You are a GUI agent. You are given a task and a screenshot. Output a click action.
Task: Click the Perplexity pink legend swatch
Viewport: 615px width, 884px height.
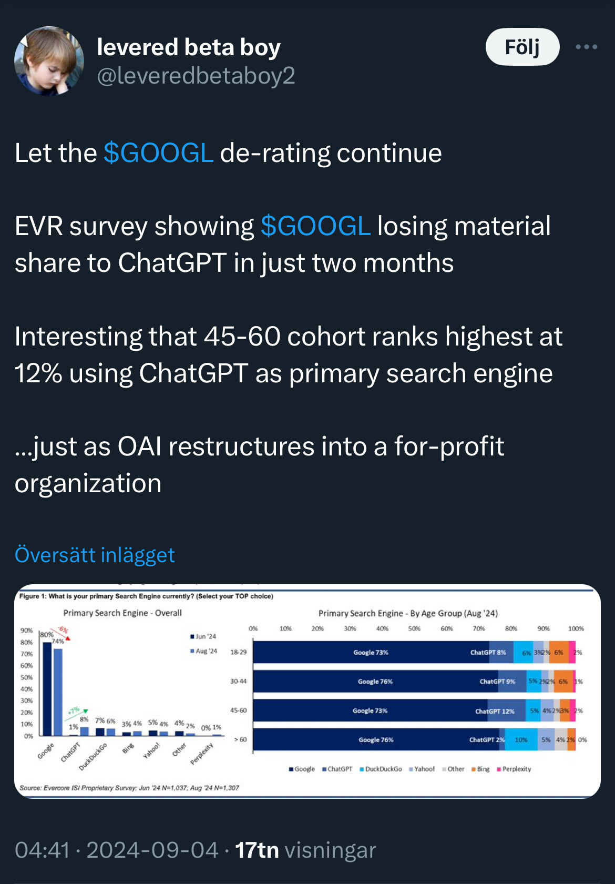tap(499, 769)
